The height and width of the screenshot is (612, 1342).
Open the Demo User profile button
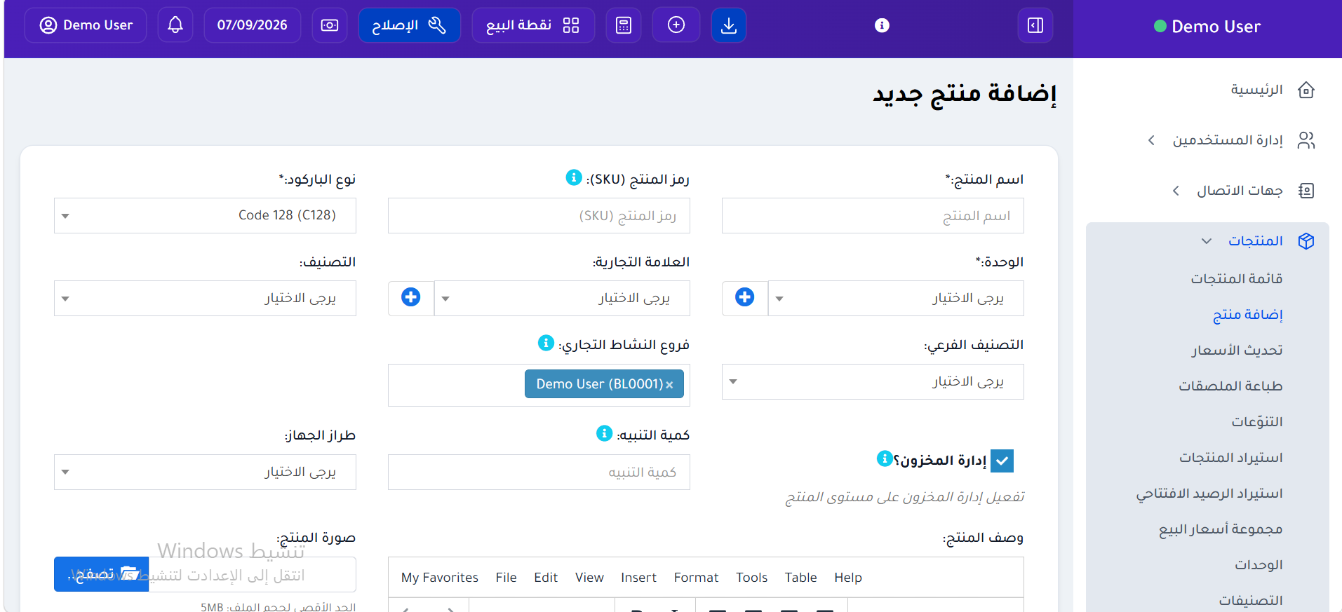(x=86, y=25)
